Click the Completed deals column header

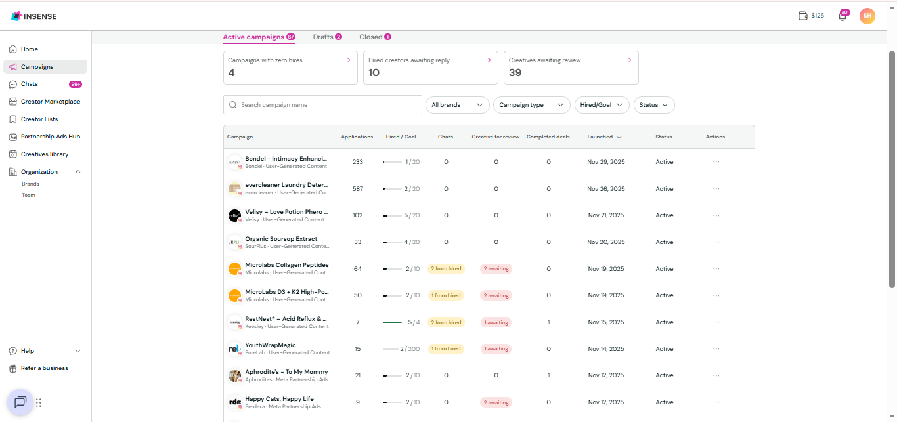coord(548,137)
